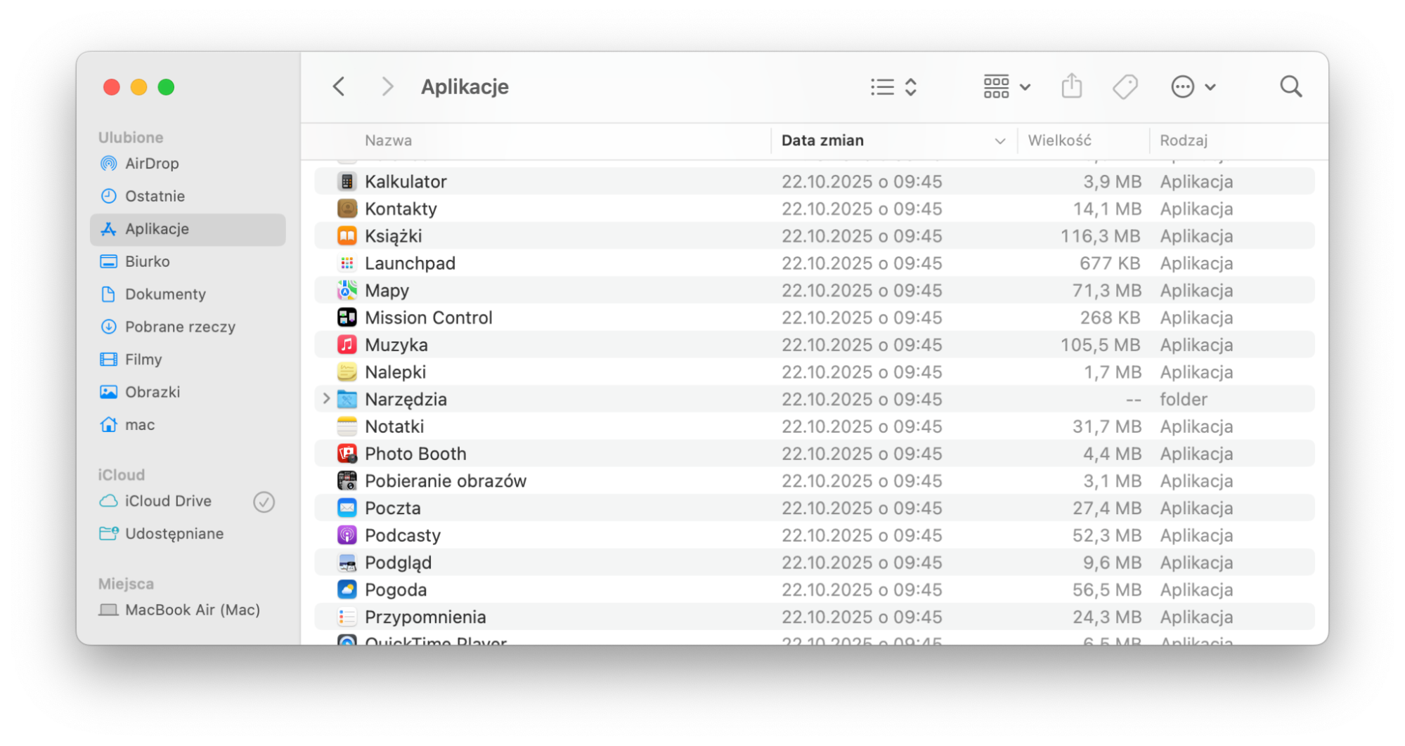The height and width of the screenshot is (746, 1405).
Task: Click the Tags toolbar icon
Action: click(x=1125, y=87)
